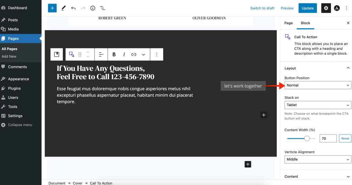Image resolution: width=352 pixels, height=185 pixels.
Task: Open Appearance in the admin menu
Action: point(19,79)
